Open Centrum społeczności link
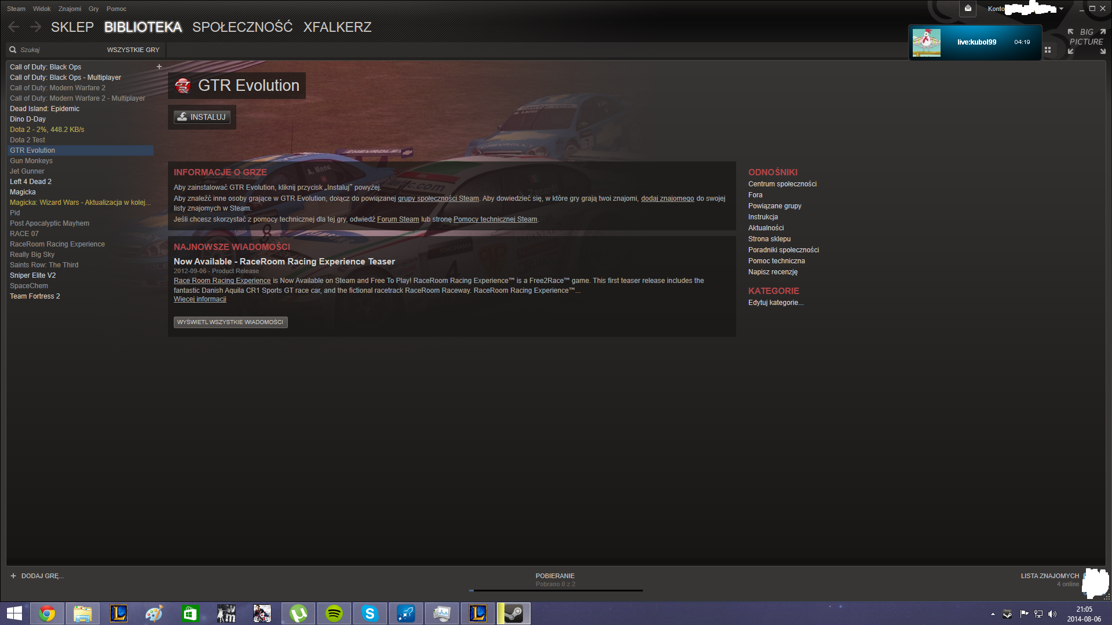The image size is (1112, 625). (x=782, y=184)
